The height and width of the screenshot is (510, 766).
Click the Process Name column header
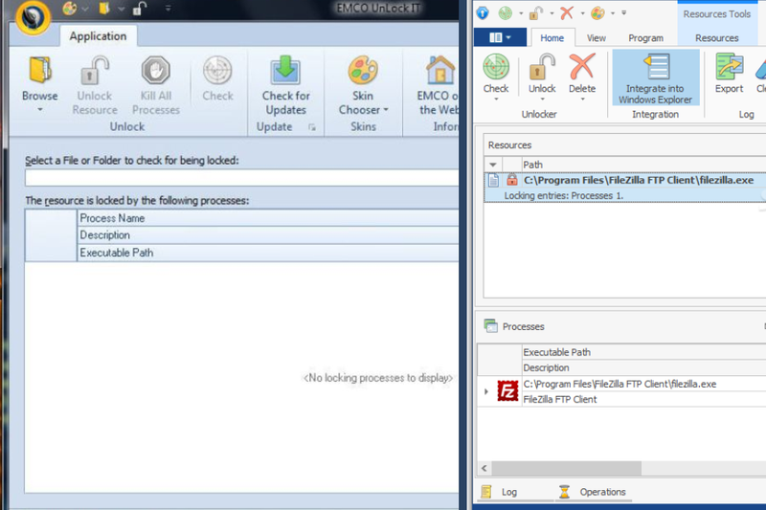coord(268,218)
